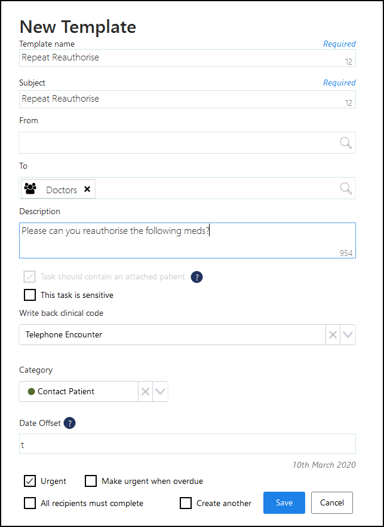Click into the Template name field

179,58
